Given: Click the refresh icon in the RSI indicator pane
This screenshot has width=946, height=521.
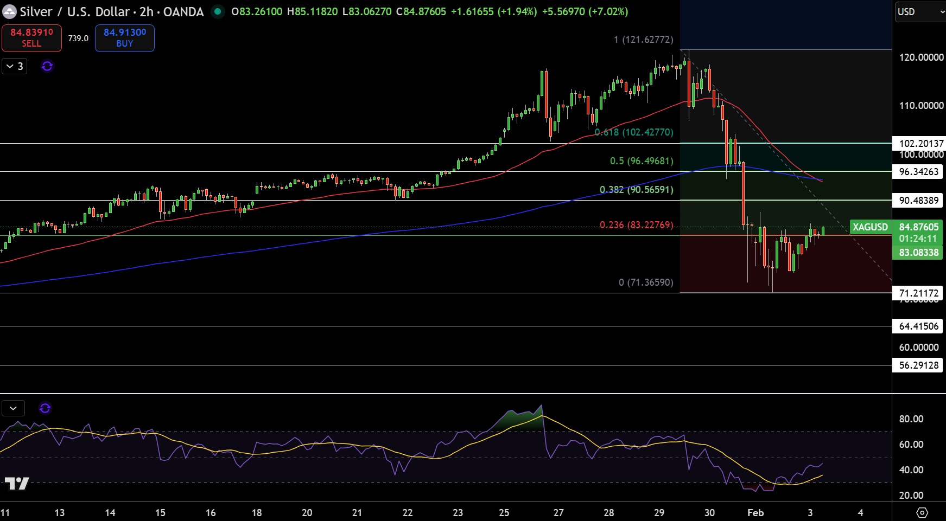Looking at the screenshot, I should click(46, 408).
